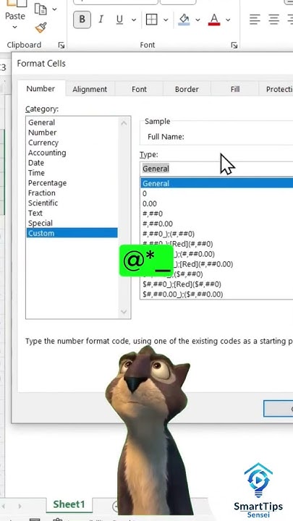Select the Format Painter brush
The image size is (293, 521).
click(x=41, y=28)
